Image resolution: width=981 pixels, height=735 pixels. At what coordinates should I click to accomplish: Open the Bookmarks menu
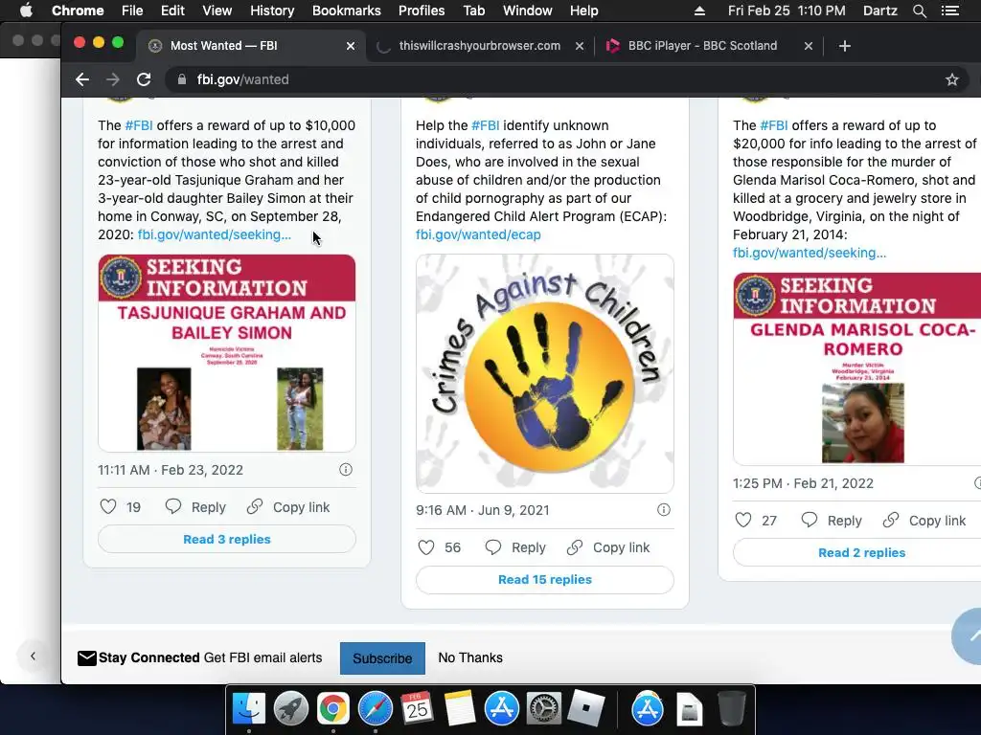[x=347, y=11]
